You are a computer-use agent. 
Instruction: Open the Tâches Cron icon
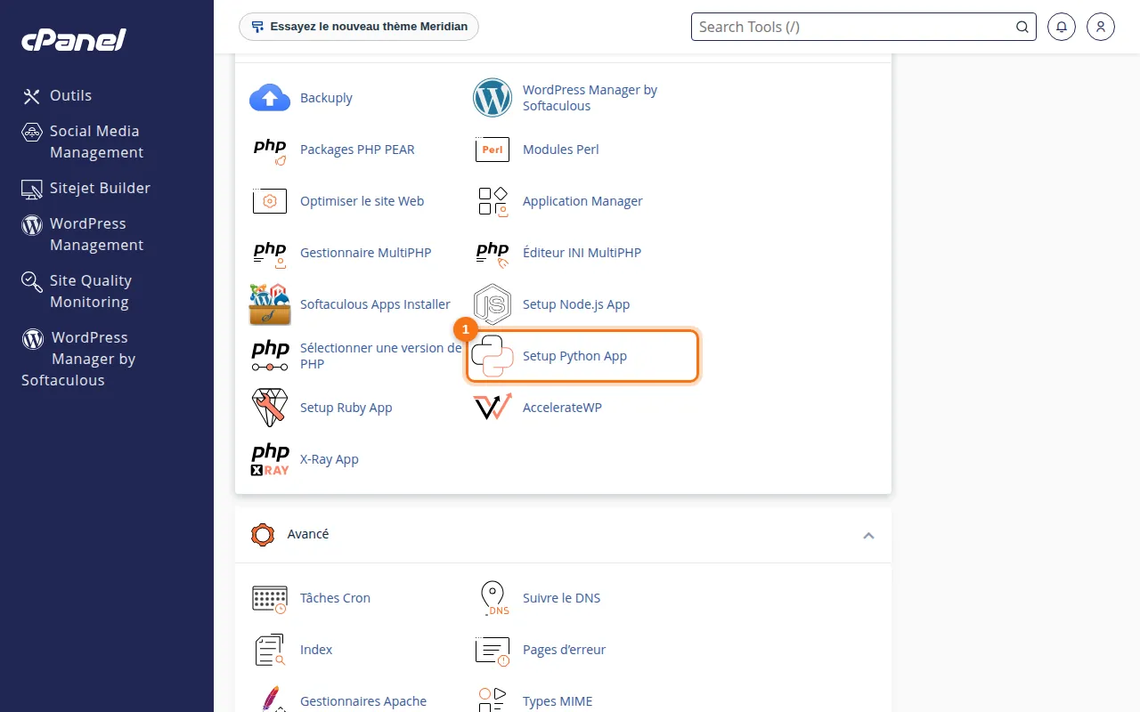point(270,598)
